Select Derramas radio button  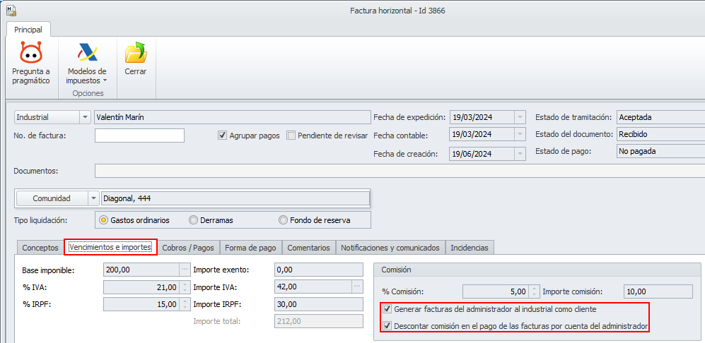193,220
